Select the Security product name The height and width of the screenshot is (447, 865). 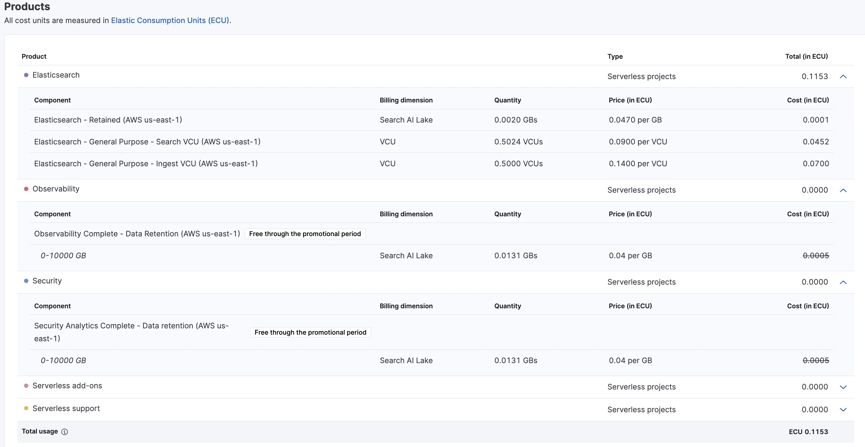[47, 281]
